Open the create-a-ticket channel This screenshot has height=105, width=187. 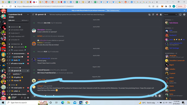18,64
